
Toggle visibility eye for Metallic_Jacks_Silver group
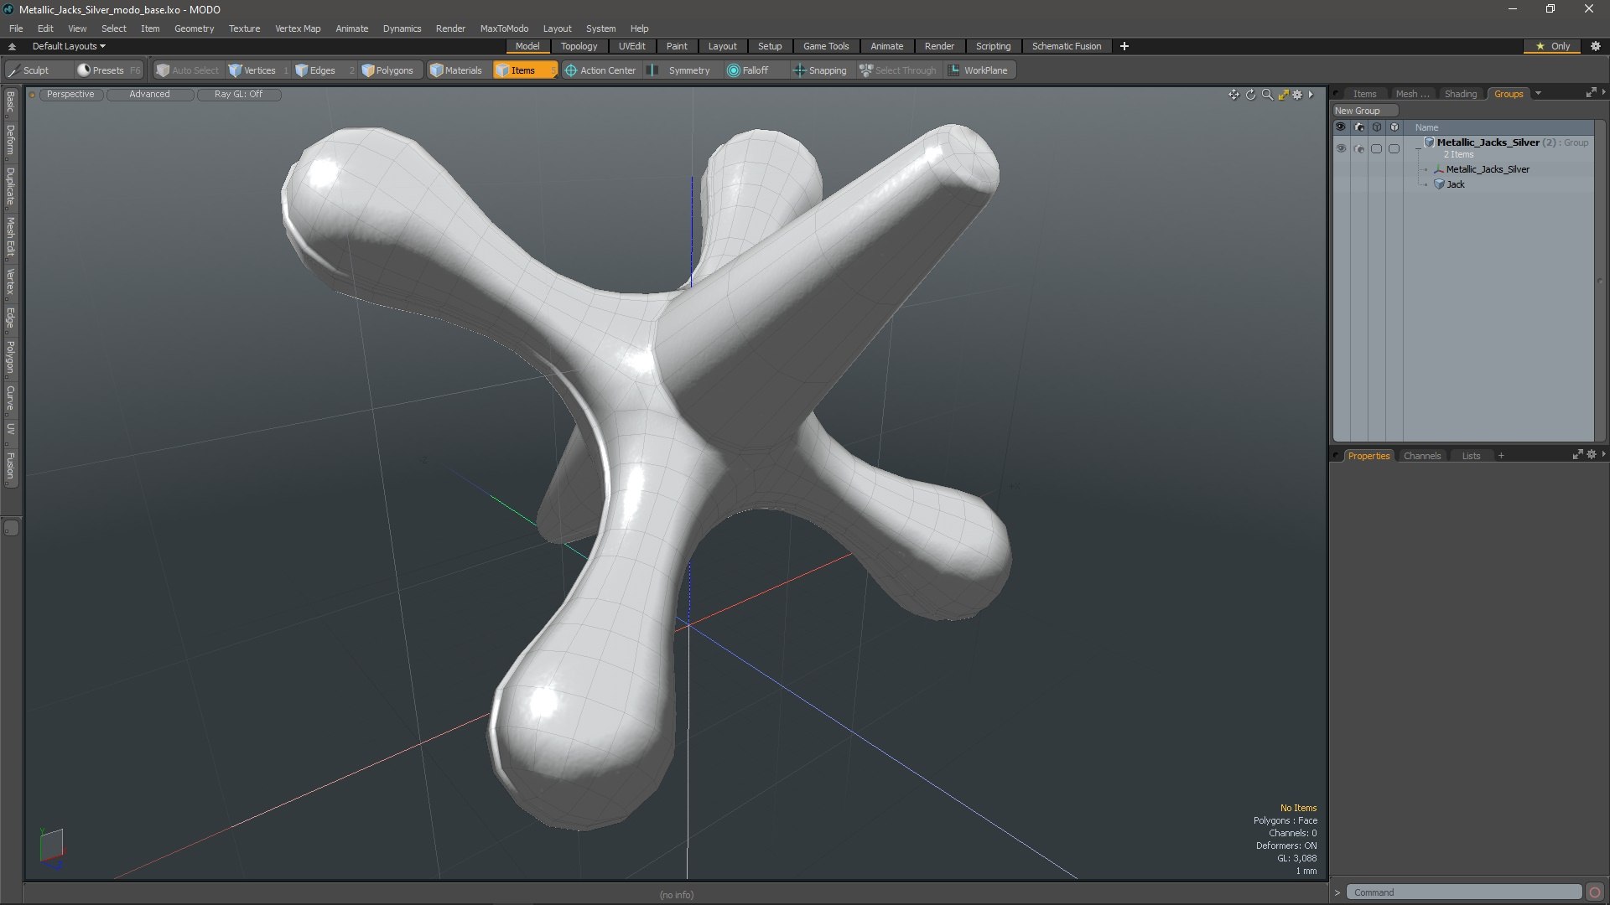point(1340,148)
